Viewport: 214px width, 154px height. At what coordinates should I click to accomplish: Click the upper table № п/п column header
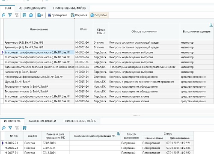coord(84,30)
